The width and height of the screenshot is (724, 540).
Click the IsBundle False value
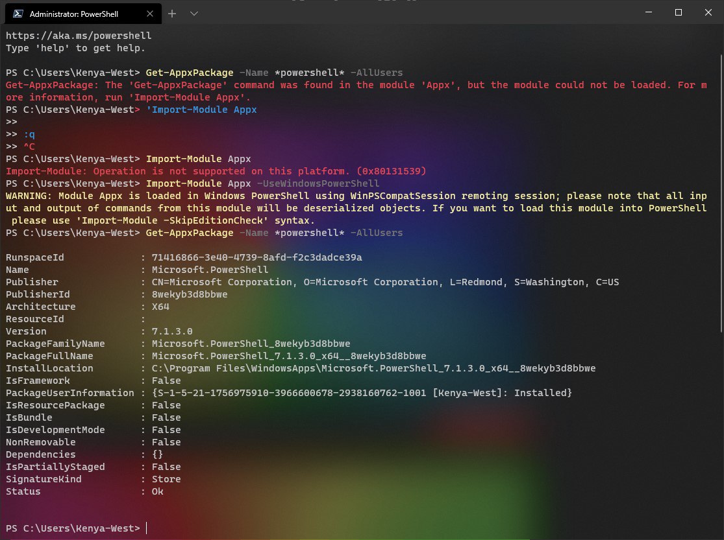pos(166,417)
